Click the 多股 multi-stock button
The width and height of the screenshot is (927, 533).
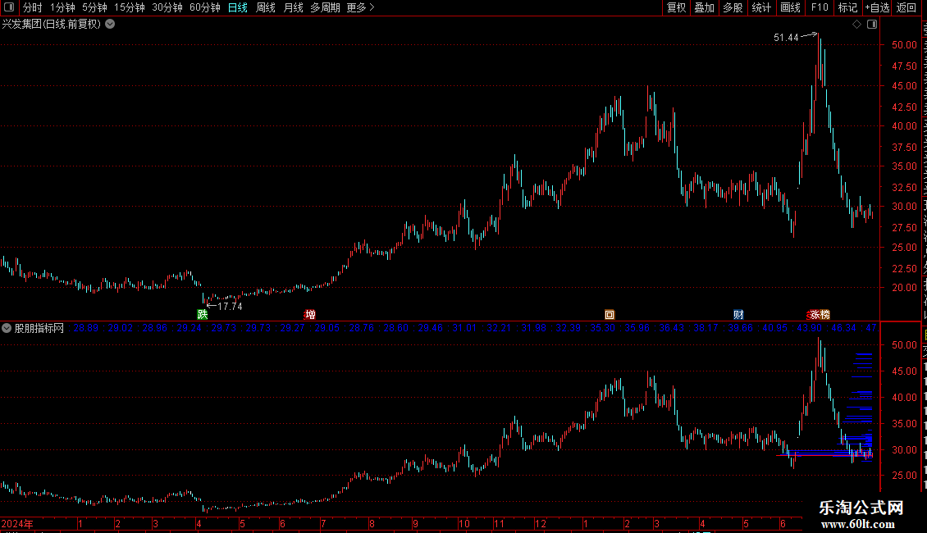point(733,7)
